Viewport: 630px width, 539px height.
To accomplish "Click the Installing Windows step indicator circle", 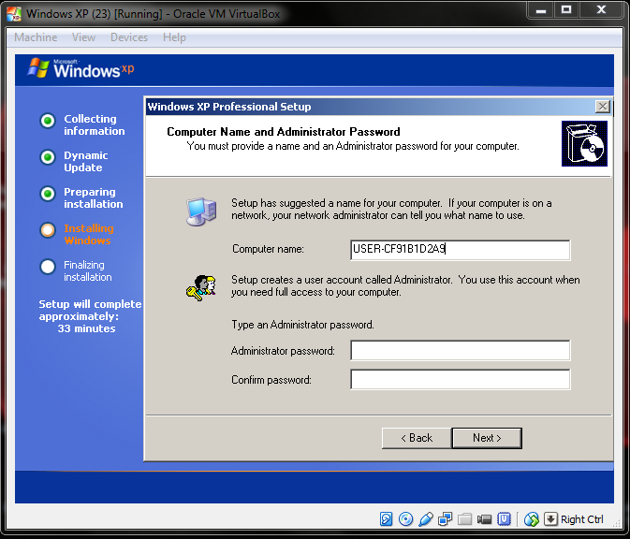I will coord(48,230).
